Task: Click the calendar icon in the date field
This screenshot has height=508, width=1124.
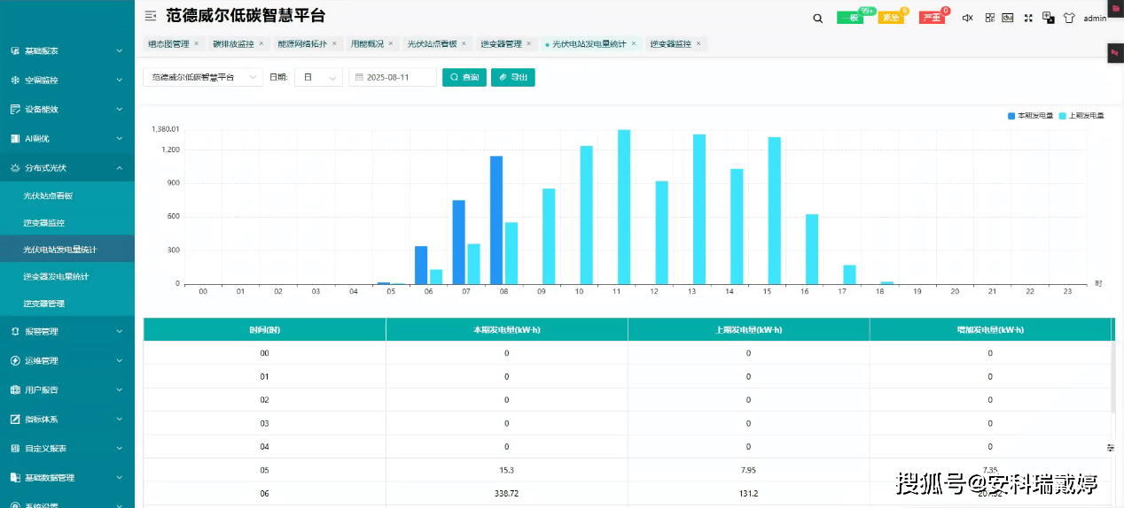Action: coord(360,77)
